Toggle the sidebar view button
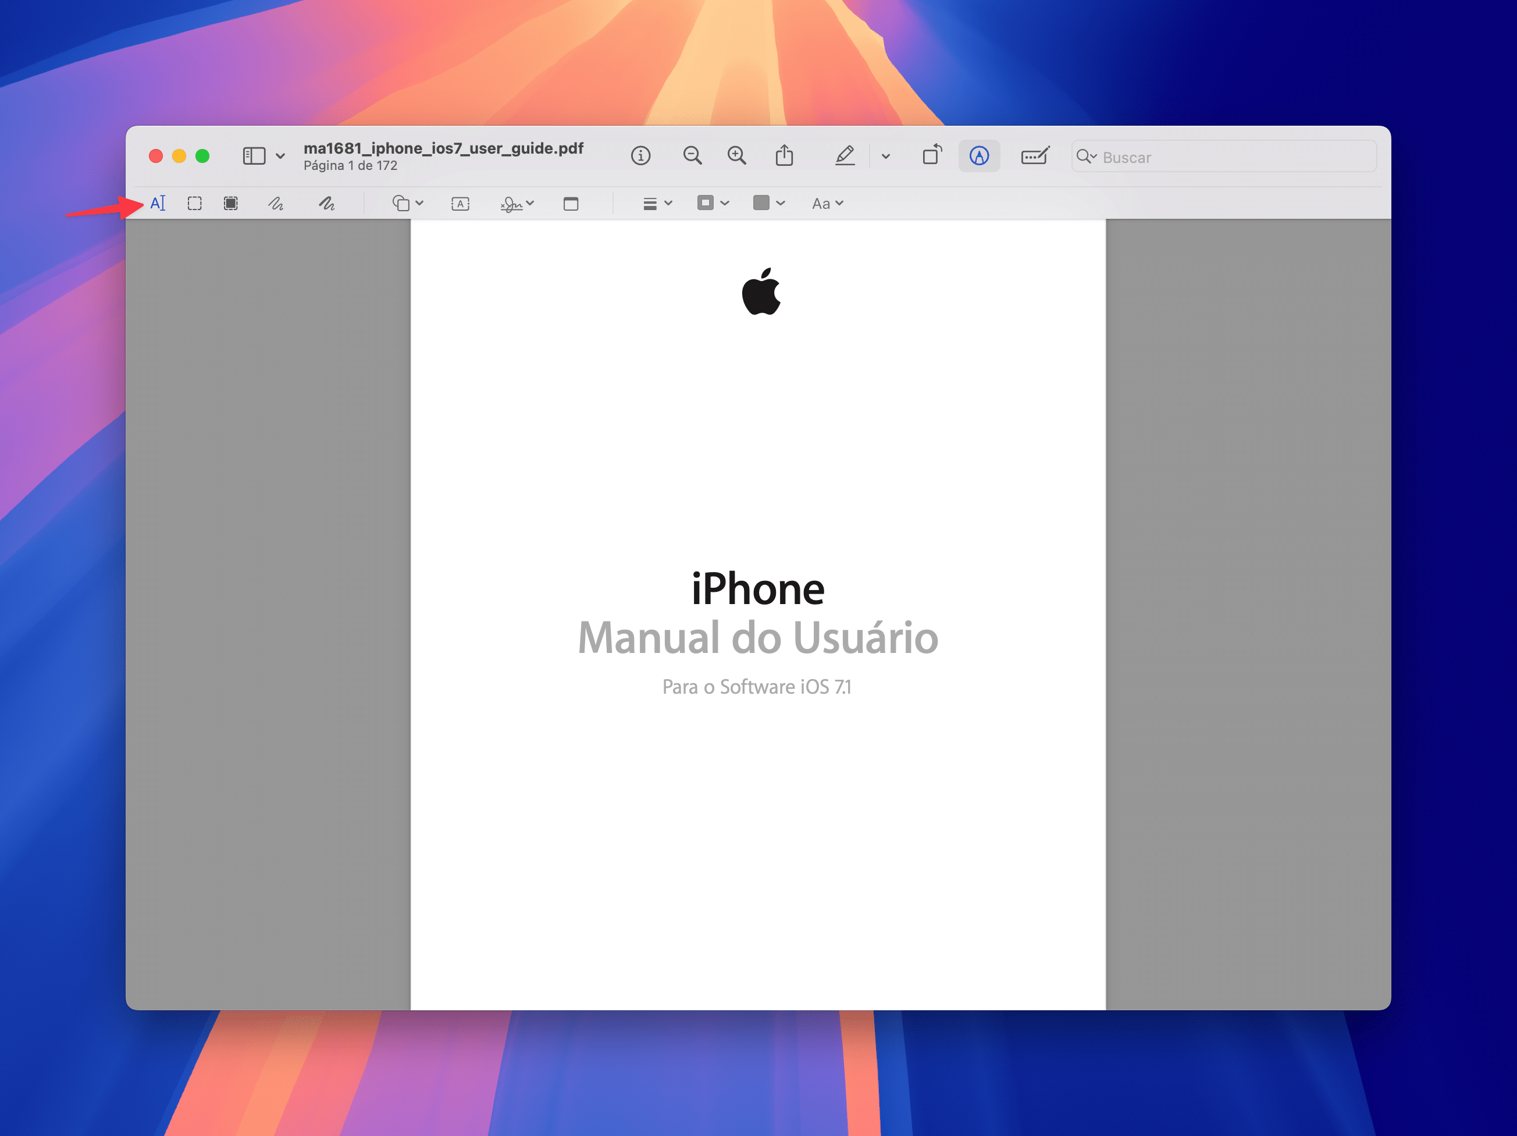Viewport: 1517px width, 1136px height. tap(254, 156)
